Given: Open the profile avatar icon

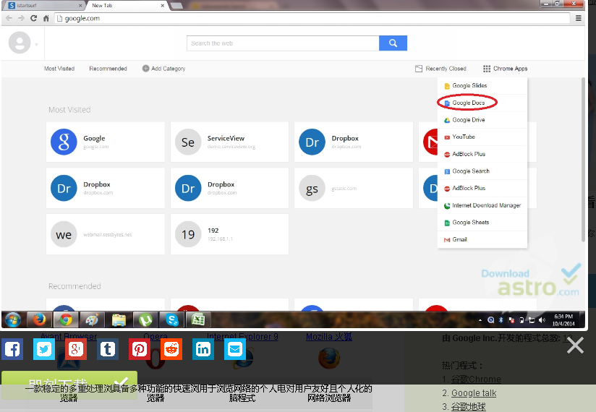Looking at the screenshot, I should 20,43.
